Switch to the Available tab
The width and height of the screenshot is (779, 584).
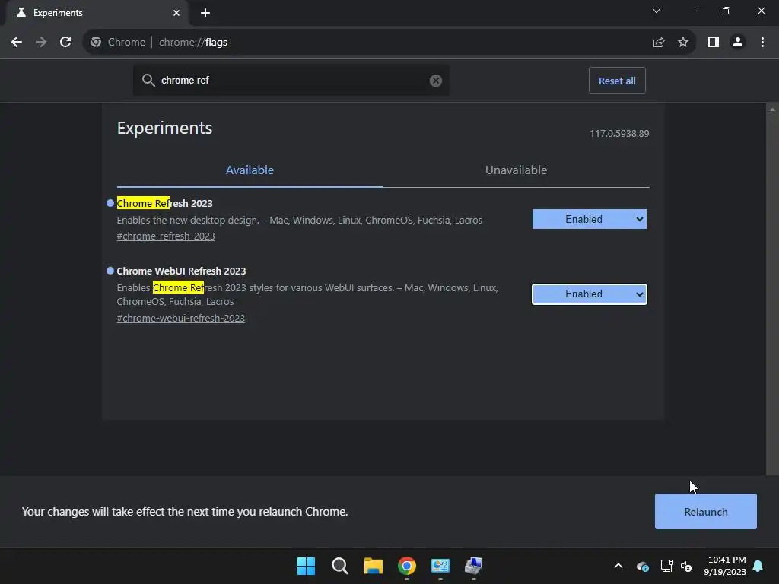(x=250, y=170)
